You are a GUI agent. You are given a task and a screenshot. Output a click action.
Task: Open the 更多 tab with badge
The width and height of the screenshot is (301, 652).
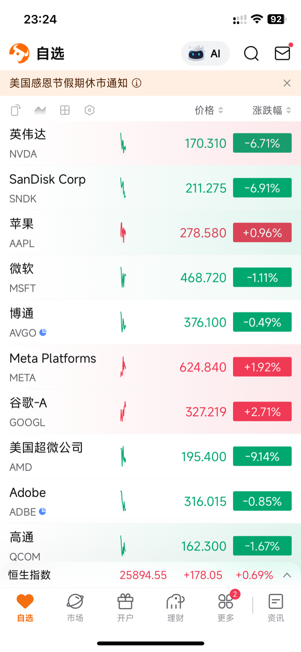pyautogui.click(x=226, y=607)
